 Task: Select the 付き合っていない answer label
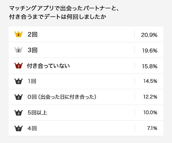(x=48, y=66)
